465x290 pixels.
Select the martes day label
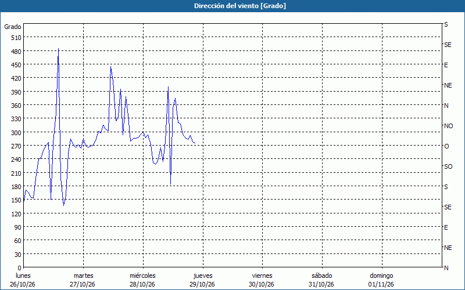pos(84,275)
